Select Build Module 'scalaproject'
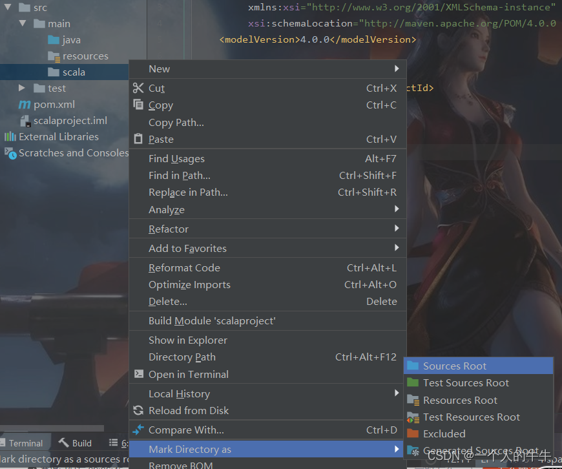562x469 pixels. point(267,321)
